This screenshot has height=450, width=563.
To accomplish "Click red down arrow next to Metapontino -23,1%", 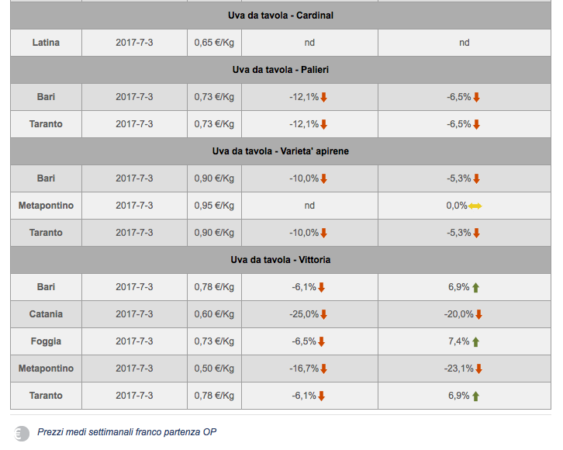I will [x=478, y=369].
